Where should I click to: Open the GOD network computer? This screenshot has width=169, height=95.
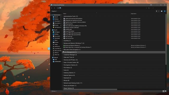(x=56, y=59)
